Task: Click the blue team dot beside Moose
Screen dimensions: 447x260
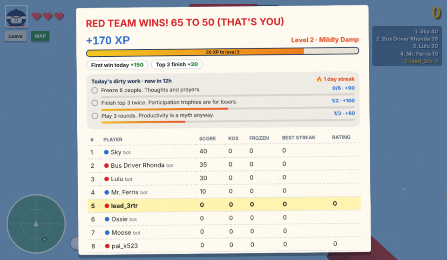Action: 107,233
